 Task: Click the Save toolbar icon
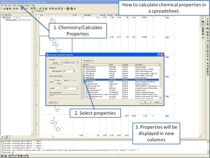7,9
